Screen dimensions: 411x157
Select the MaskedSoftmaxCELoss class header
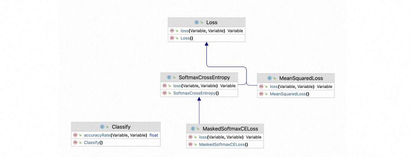point(225,129)
